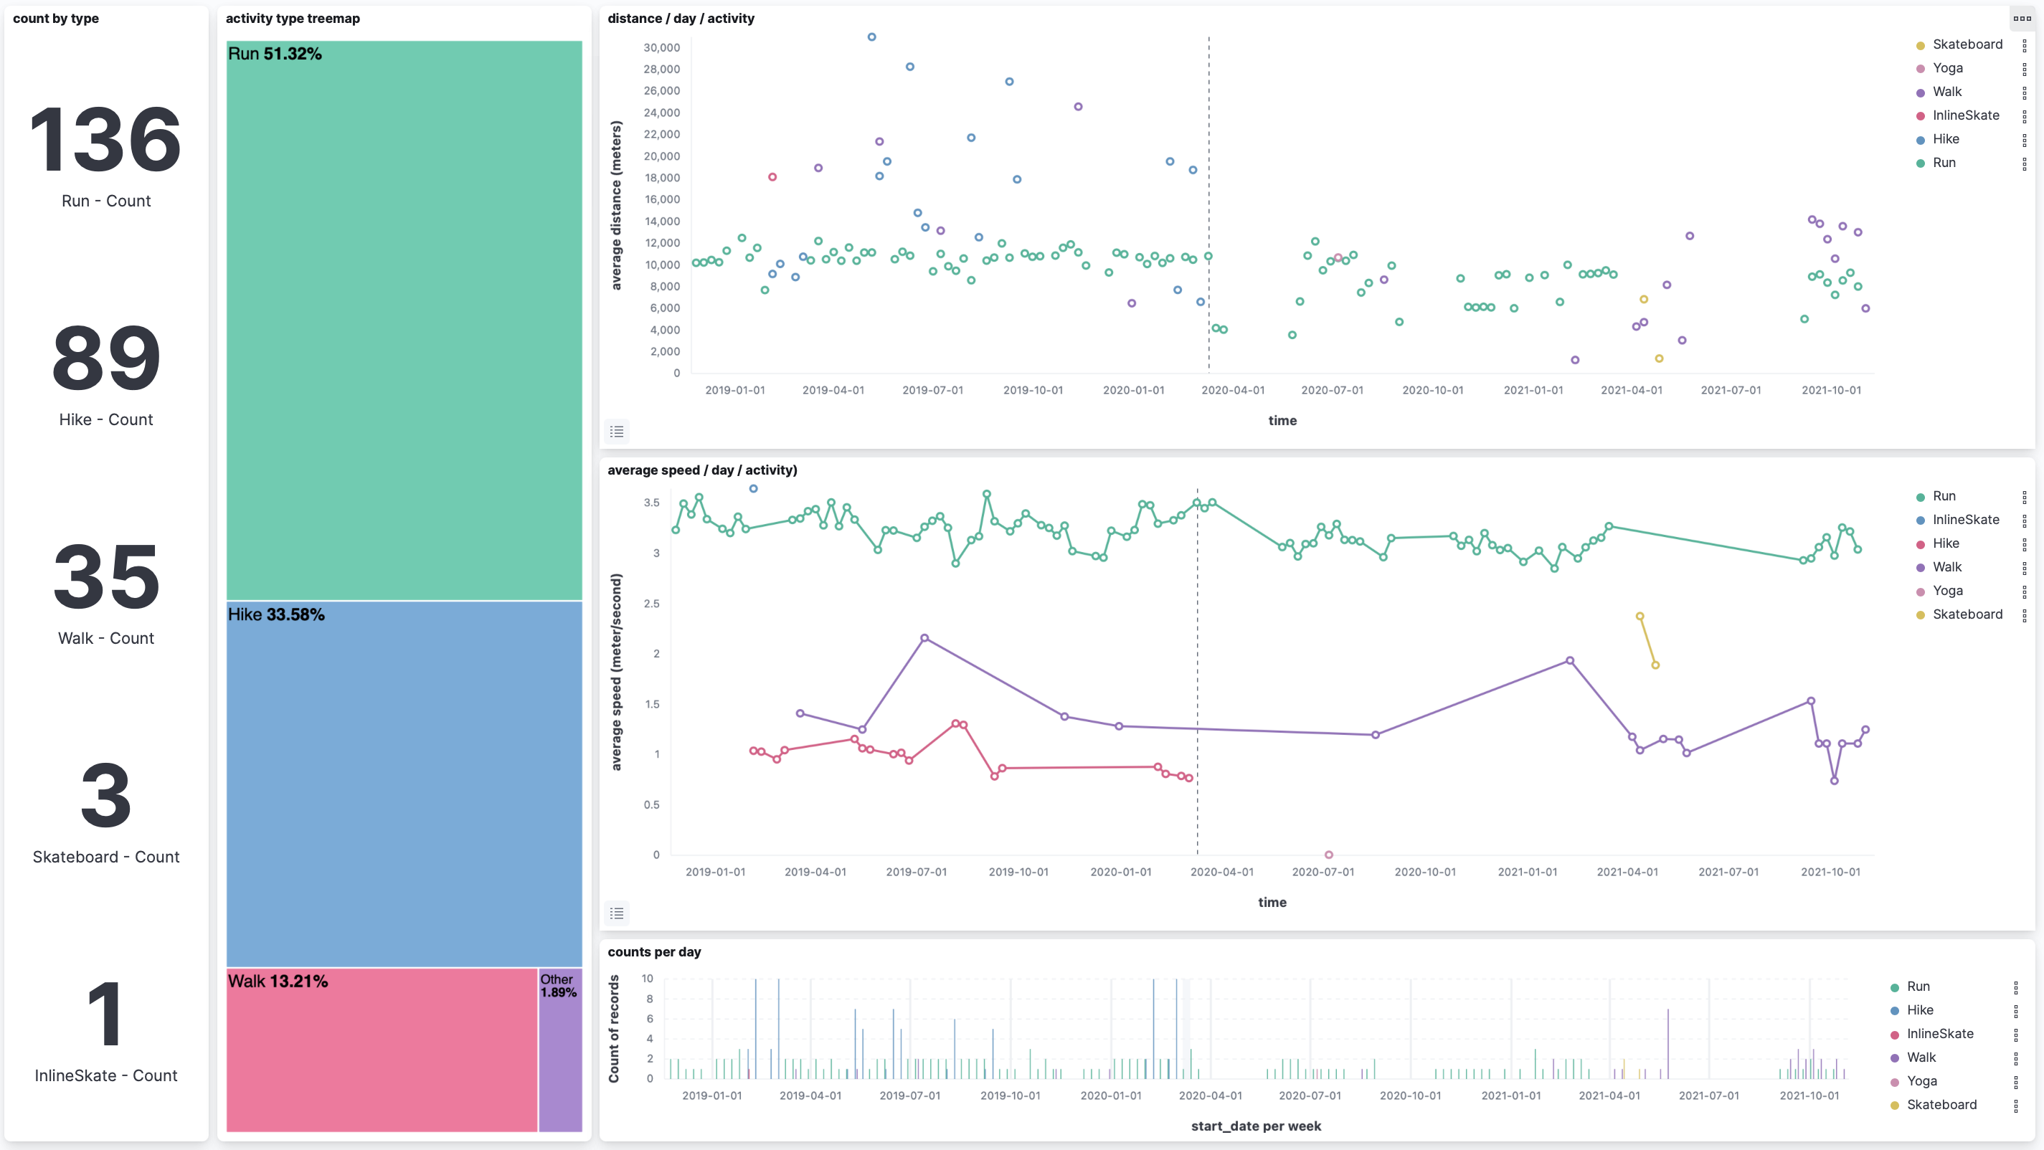This screenshot has height=1150, width=2044.
Task: Click the 'start_date per week' axis label
Action: (x=1256, y=1126)
